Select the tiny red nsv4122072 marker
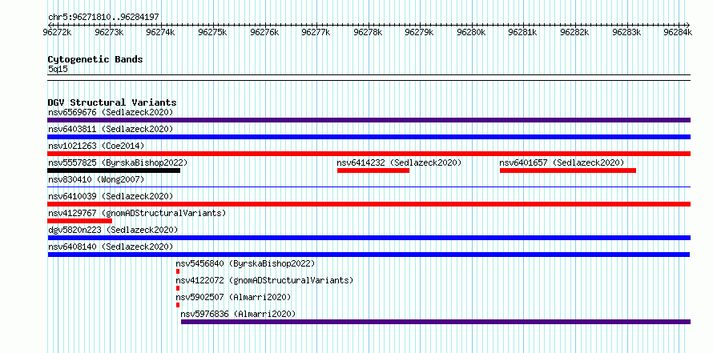Image resolution: width=713 pixels, height=353 pixels. click(x=178, y=288)
